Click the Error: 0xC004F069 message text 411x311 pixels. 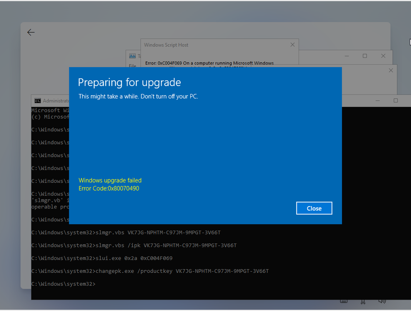click(209, 63)
